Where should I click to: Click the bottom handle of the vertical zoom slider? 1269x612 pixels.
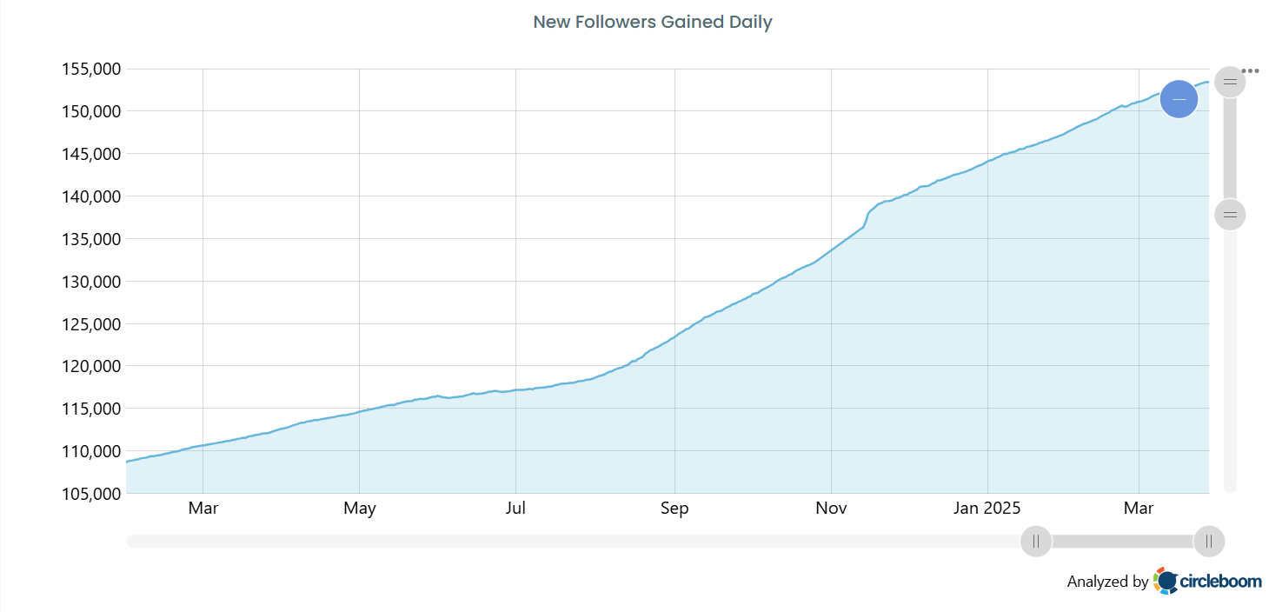[x=1229, y=214]
